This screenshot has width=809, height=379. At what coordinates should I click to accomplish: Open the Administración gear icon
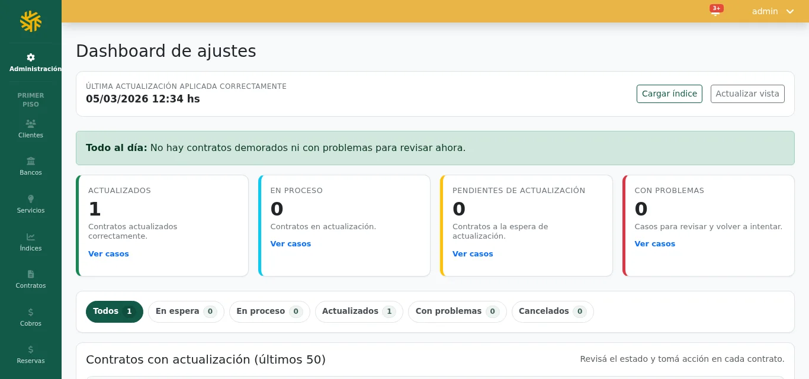pyautogui.click(x=31, y=57)
